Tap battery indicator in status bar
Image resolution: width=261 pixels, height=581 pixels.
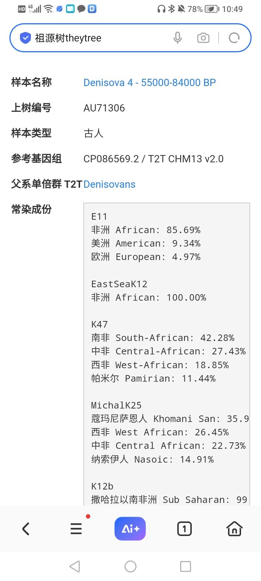[212, 9]
